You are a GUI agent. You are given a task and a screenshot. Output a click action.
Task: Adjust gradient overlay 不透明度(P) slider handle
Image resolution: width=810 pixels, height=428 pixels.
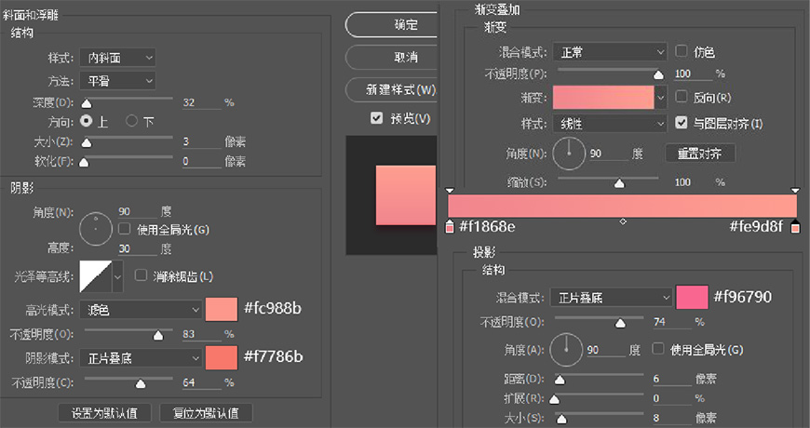(x=658, y=75)
